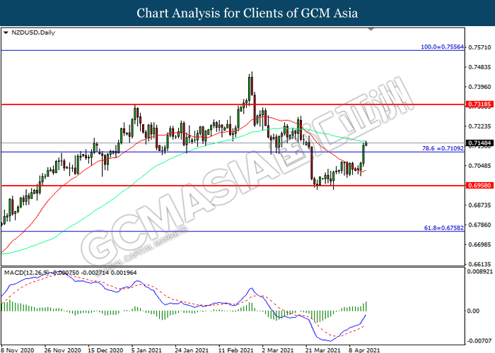Select the latest candlestick at the chart's right edge

pos(366,143)
